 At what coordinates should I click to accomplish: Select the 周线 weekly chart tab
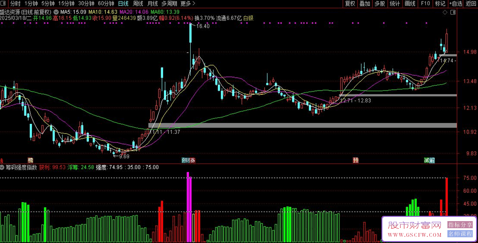(138, 4)
